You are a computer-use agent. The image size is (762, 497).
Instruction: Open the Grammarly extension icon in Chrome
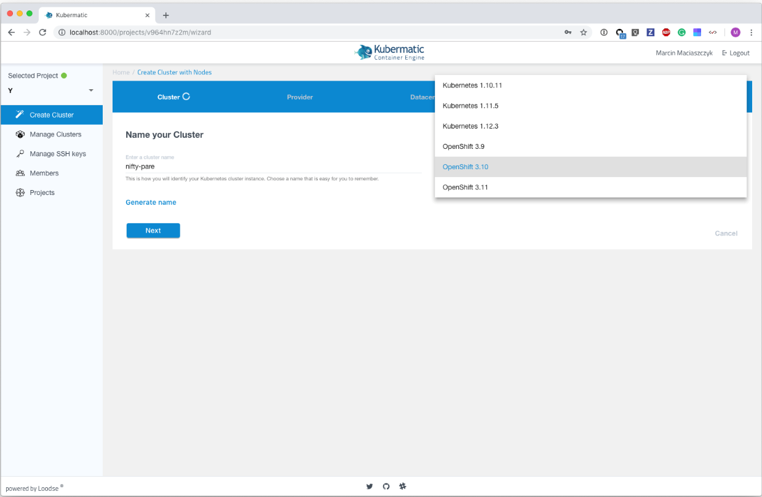[x=681, y=32]
